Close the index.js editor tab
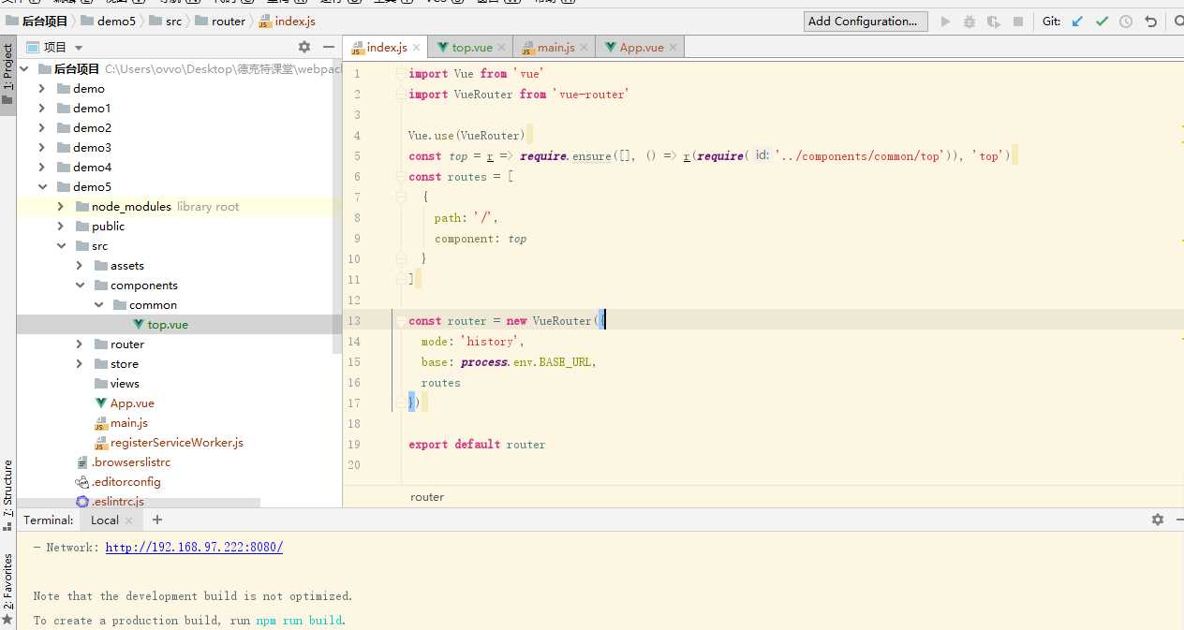The image size is (1184, 630). [x=418, y=47]
